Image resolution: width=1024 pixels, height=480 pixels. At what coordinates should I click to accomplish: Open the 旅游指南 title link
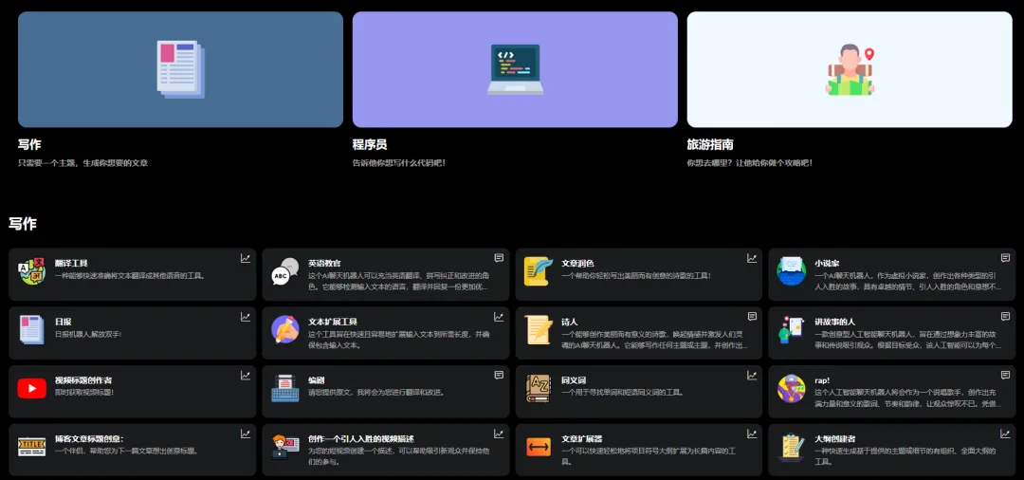pyautogui.click(x=710, y=145)
